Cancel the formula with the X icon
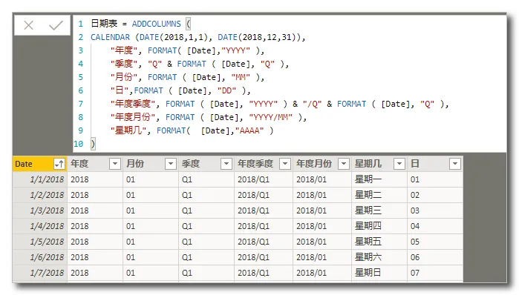 tap(28, 25)
